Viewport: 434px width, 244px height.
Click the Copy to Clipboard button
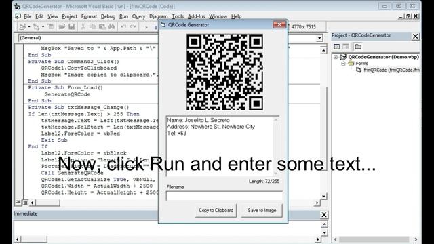click(216, 211)
